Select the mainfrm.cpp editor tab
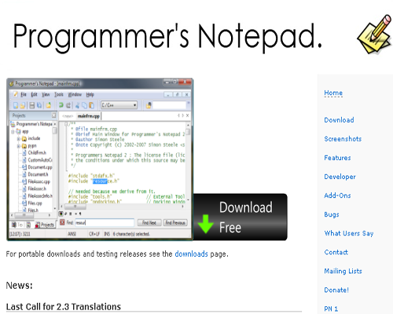Screen dimensions: 393x314 [88, 116]
